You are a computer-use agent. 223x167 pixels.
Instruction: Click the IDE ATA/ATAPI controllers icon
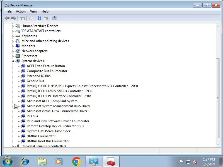coord(18,31)
